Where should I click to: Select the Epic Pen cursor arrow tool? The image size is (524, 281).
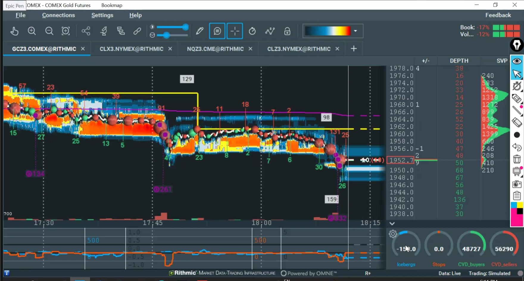pos(517,74)
